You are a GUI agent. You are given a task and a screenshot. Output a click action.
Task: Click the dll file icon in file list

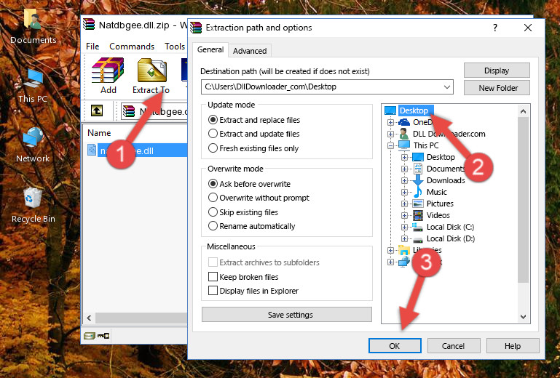click(x=92, y=150)
